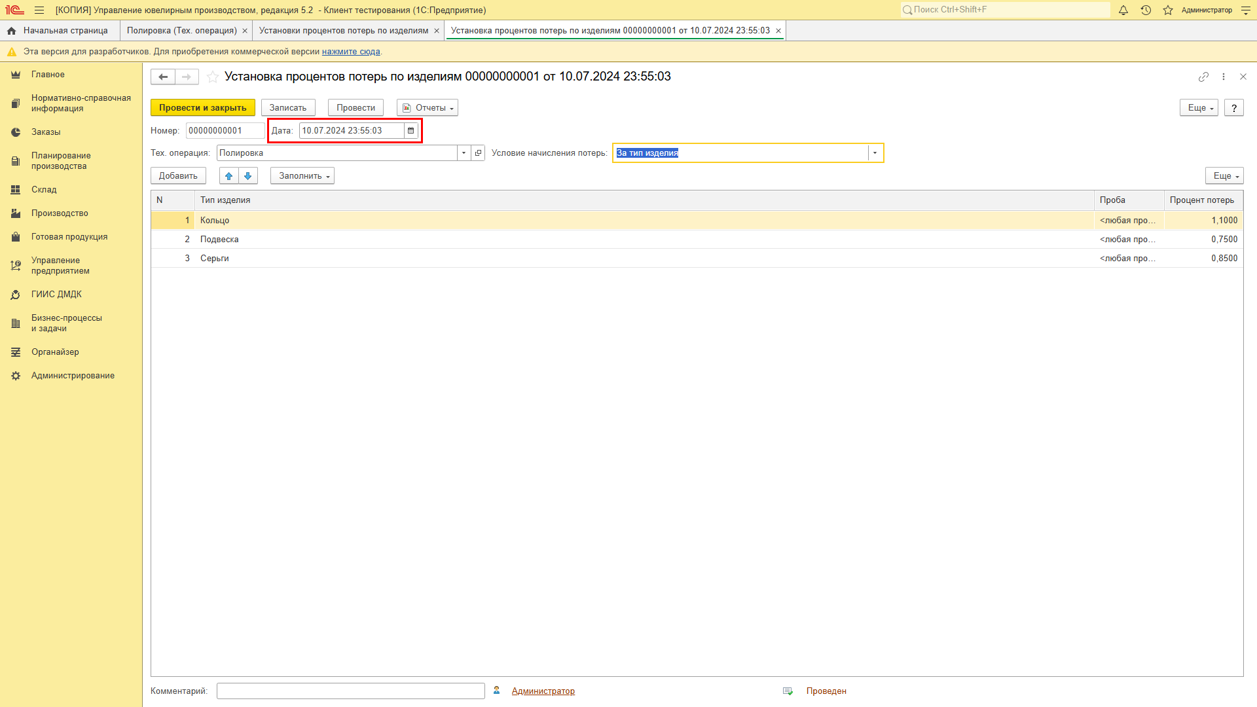The width and height of the screenshot is (1257, 707).
Task: Open Управление предприятием section
Action: point(71,266)
